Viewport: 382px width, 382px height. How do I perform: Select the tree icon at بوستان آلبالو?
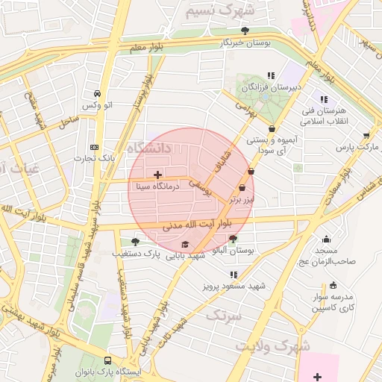233,239
